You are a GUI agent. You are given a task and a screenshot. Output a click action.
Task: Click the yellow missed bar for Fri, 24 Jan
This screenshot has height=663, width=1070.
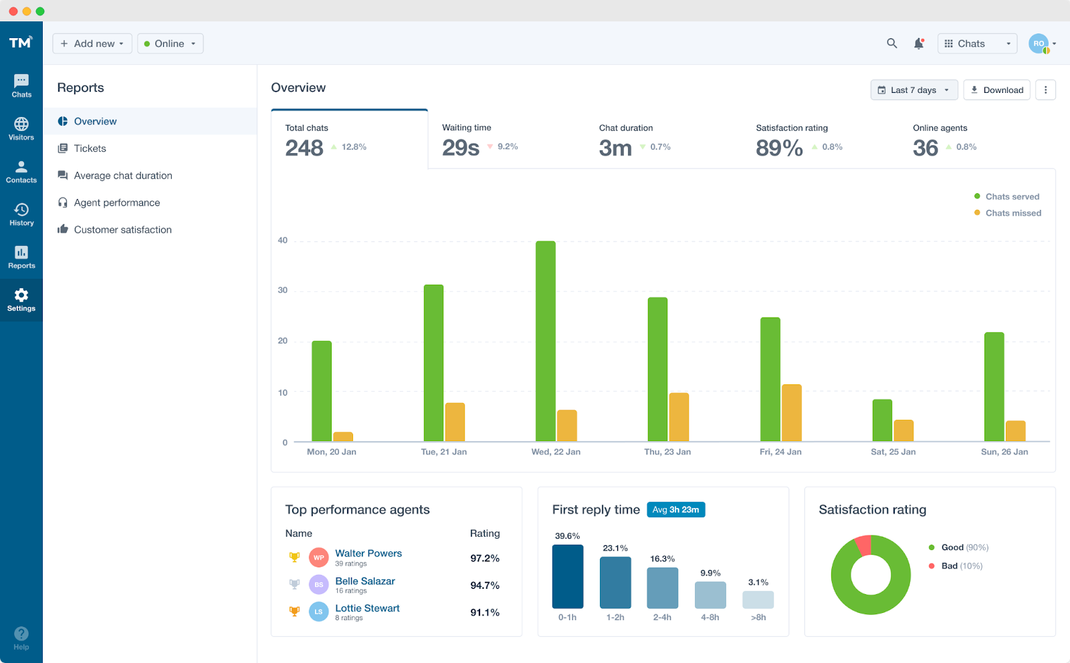[792, 412]
